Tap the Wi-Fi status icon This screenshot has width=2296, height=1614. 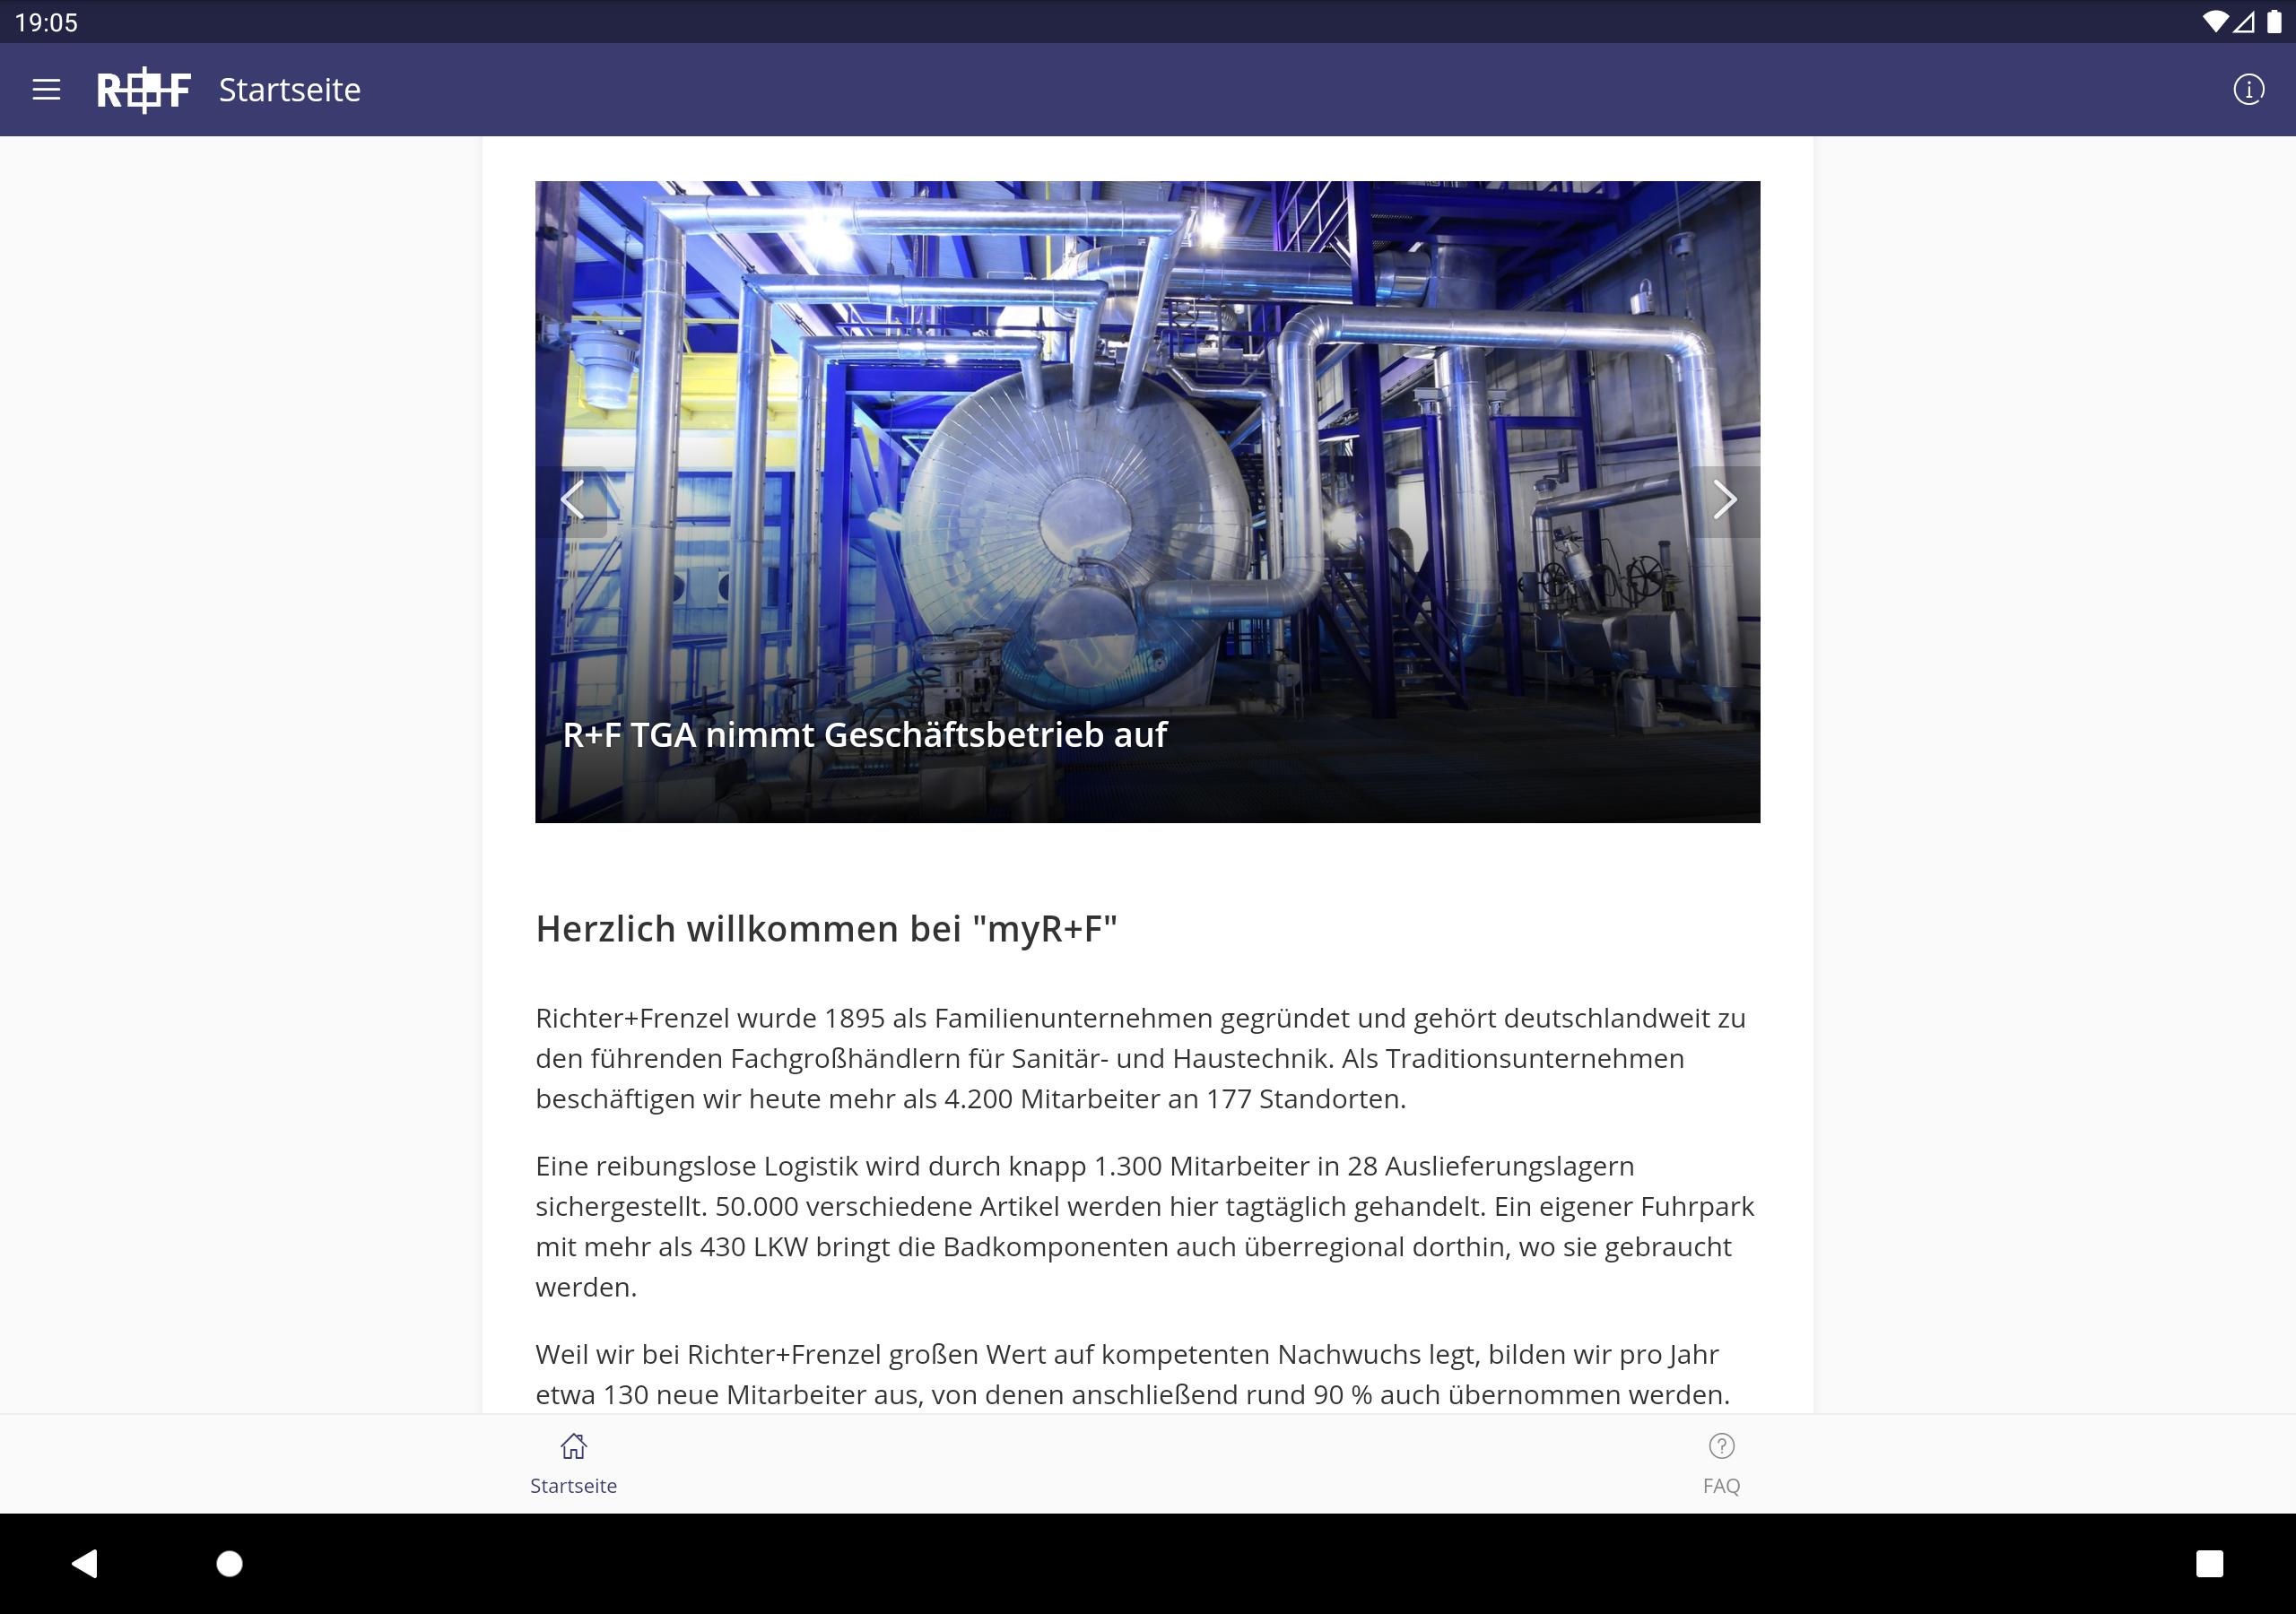click(x=2214, y=22)
